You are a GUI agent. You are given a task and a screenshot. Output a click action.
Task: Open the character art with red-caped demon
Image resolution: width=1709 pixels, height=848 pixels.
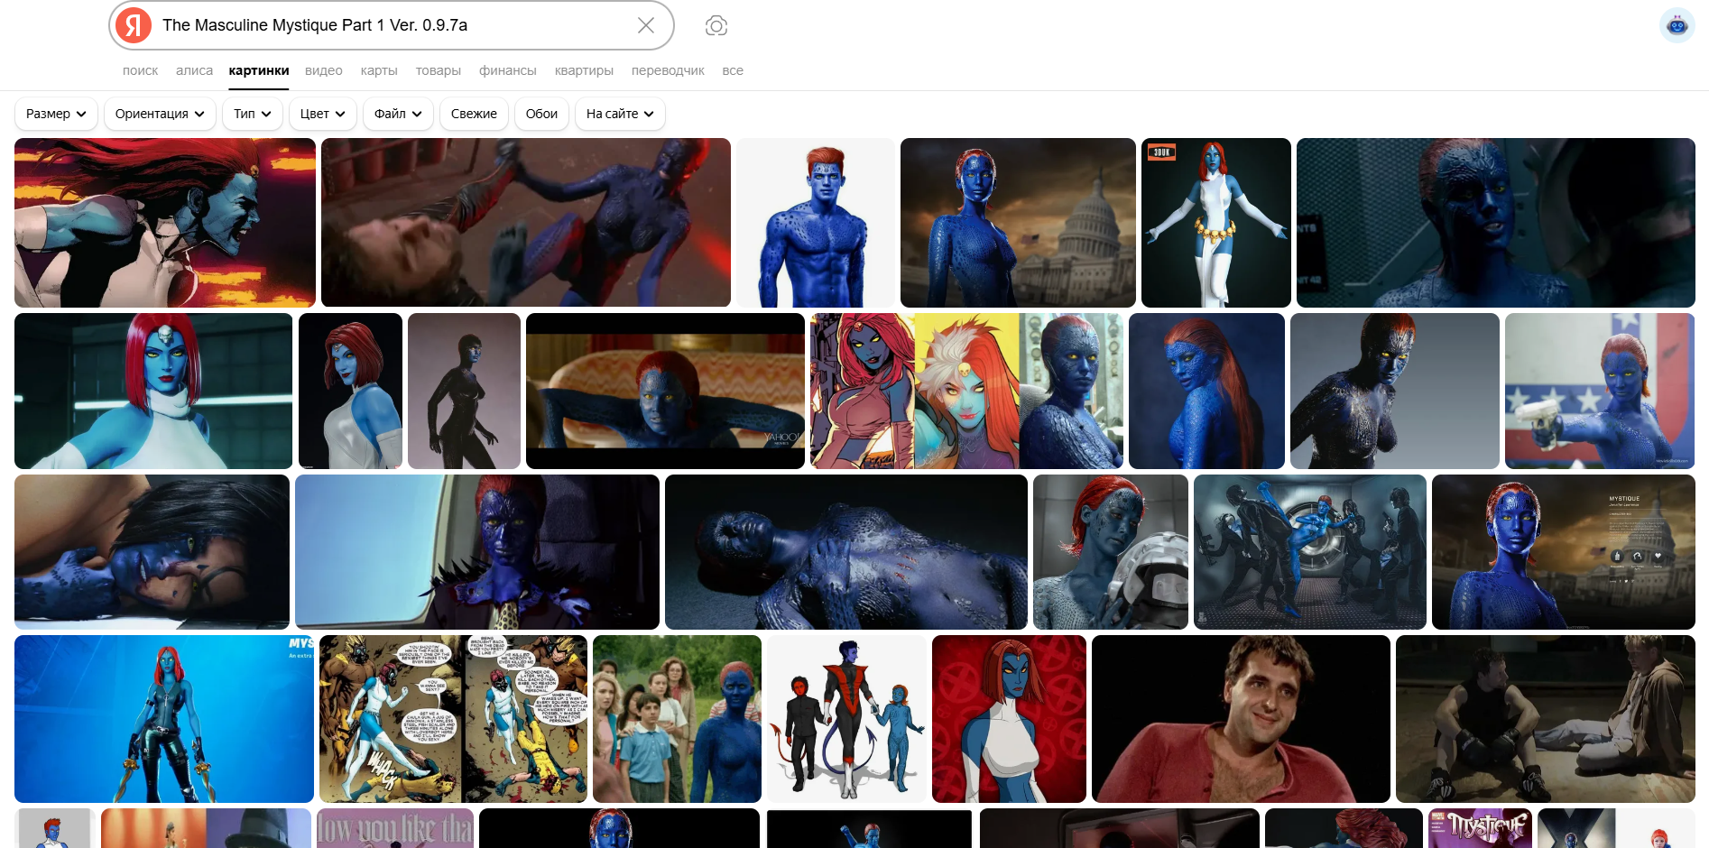(846, 719)
